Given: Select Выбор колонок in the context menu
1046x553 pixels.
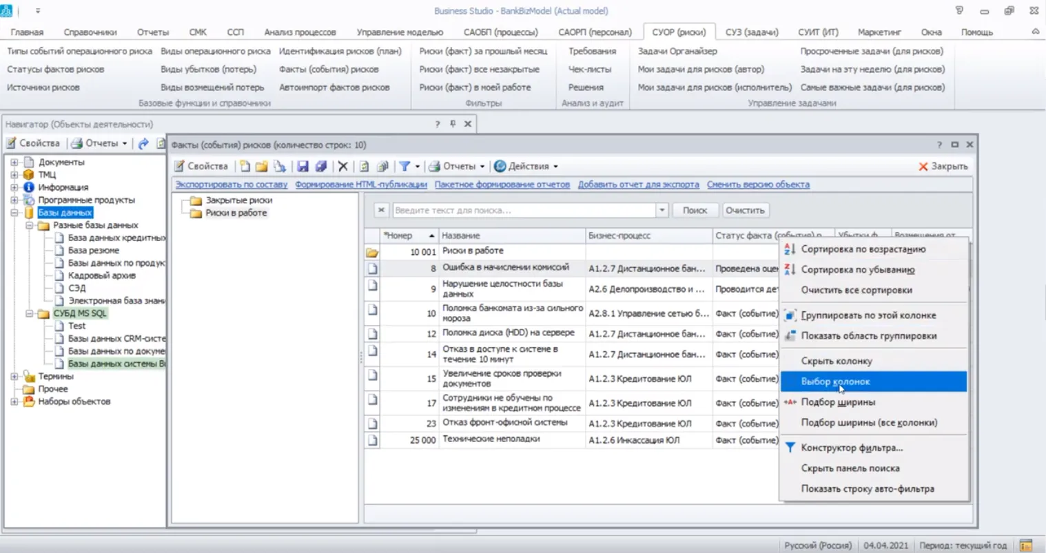Looking at the screenshot, I should tap(874, 382).
